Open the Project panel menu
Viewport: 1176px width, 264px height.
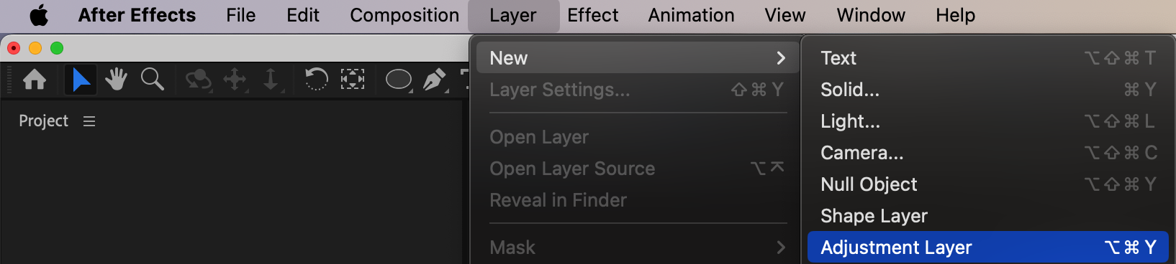(89, 121)
